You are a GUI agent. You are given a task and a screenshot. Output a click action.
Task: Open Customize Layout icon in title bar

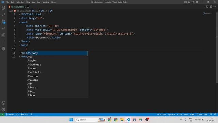click(x=197, y=2)
